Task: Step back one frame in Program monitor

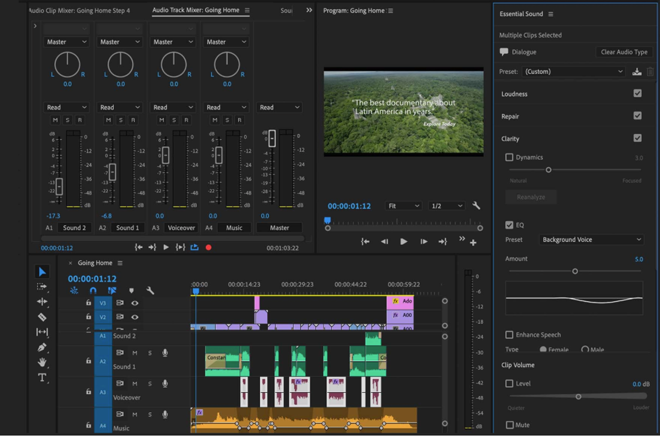Action: (384, 242)
